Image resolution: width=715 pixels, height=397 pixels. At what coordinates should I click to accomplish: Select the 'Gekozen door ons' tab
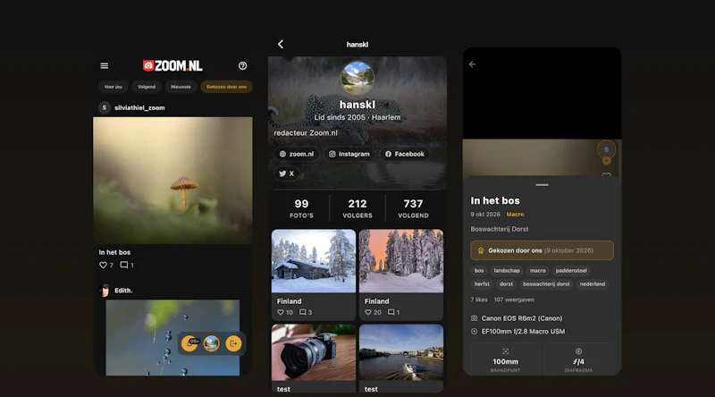[226, 87]
